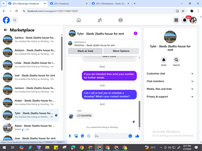
Task: Open the emoji picker in message box
Action: pyautogui.click(x=130, y=136)
